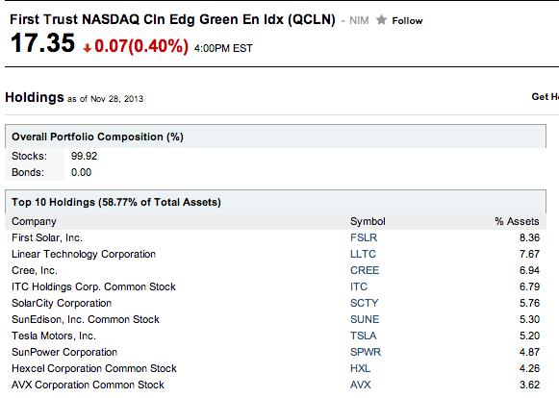Open the ITC ticker symbol link

click(x=359, y=286)
